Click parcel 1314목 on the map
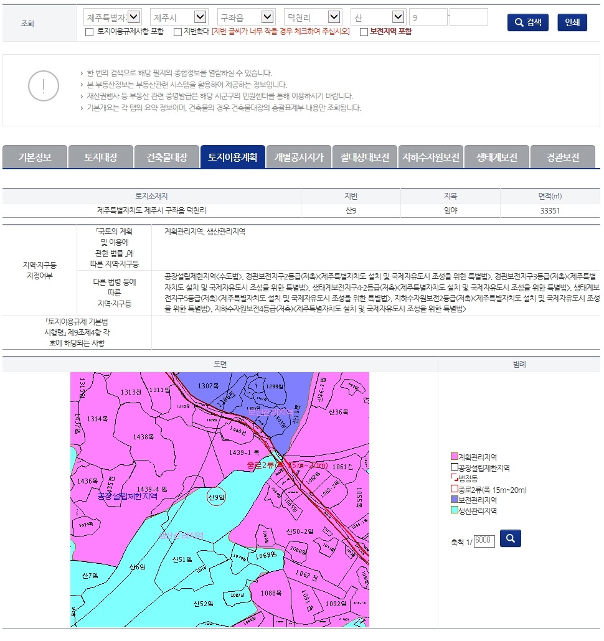Screen dimensions: 604x641 point(97,419)
